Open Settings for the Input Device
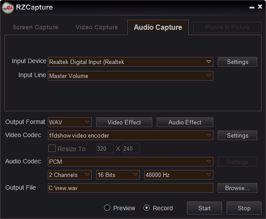Image resolution: width=266 pixels, height=219 pixels. (237, 62)
